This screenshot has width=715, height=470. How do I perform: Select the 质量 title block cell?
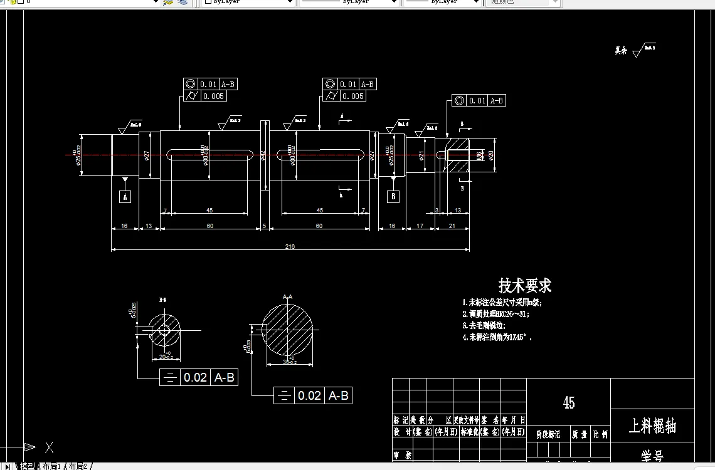point(580,434)
